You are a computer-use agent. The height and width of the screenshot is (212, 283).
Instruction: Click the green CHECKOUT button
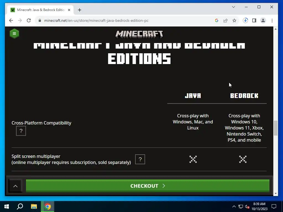[x=148, y=186]
